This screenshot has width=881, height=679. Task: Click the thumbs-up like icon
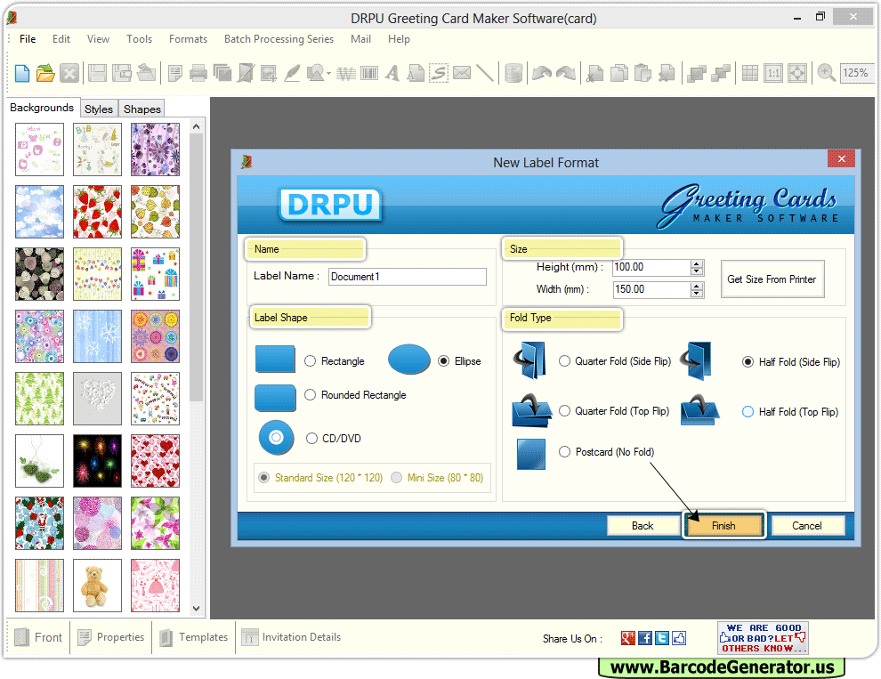679,638
